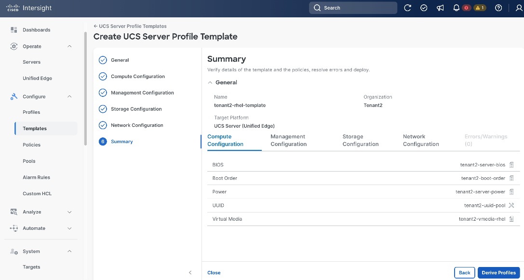Viewport: 524px width, 280px height.
Task: Go to the Management Configuration wizard step
Action: click(142, 93)
